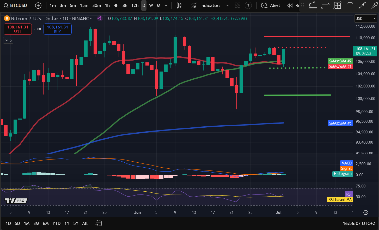Click the SMA #5 blue label

(340, 123)
